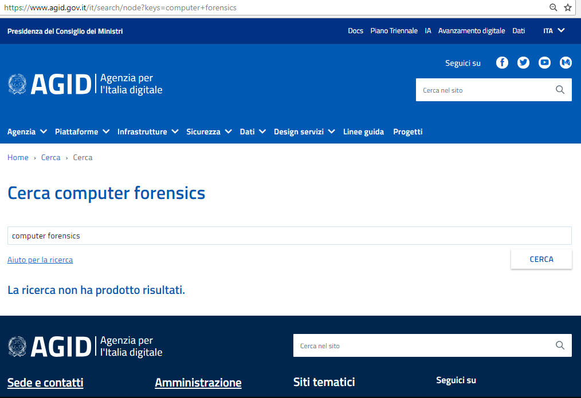Expand the Dati navigation menu
Screen dimensions: 581x398
pos(253,132)
